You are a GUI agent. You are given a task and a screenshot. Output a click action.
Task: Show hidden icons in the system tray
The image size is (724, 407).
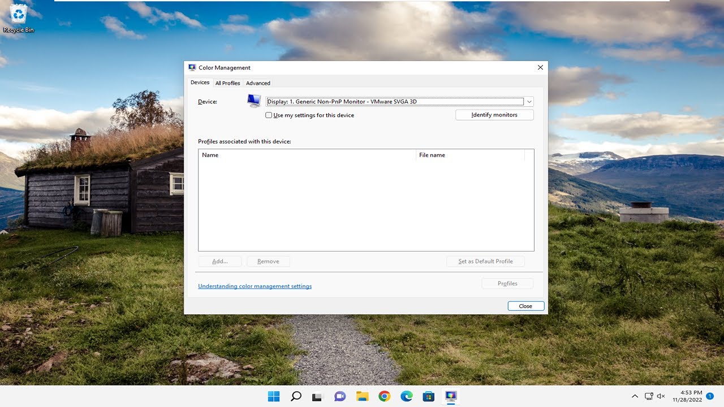click(635, 396)
